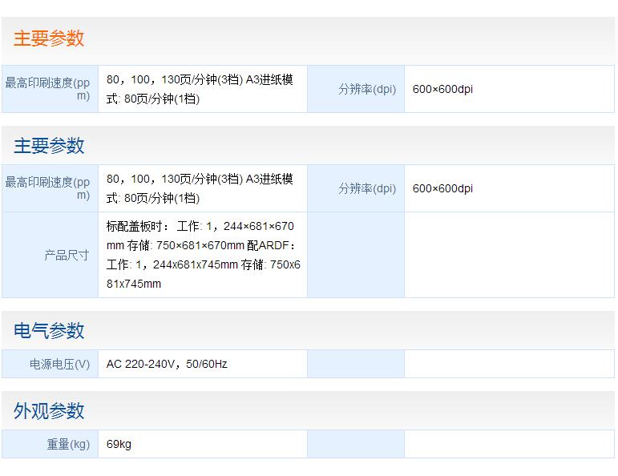Click the blue 主要参数 section heading
The height and width of the screenshot is (476, 618).
49,146
